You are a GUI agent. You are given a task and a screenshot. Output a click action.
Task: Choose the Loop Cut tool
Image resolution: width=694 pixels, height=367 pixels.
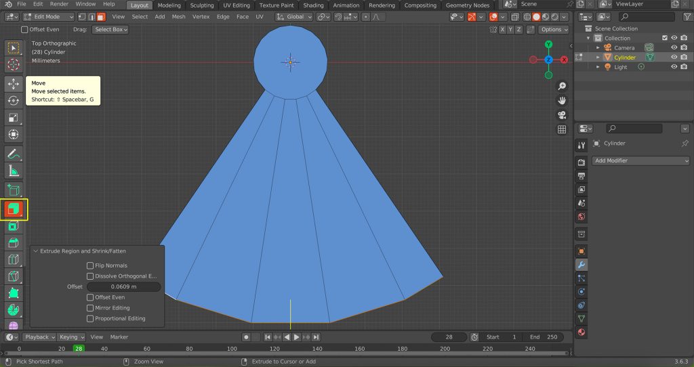tap(14, 259)
